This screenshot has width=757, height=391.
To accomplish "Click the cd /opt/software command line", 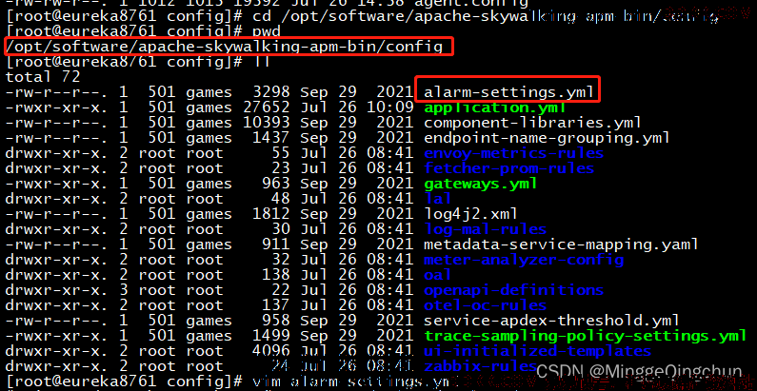I will coord(362,16).
